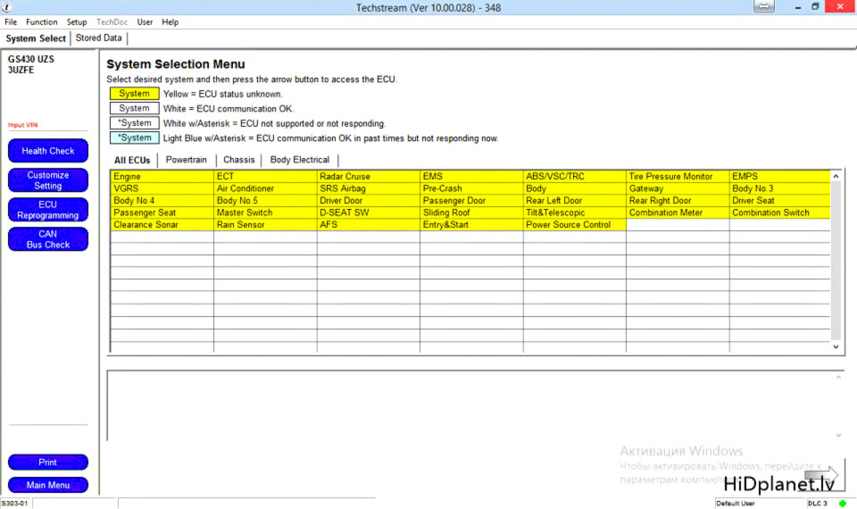The image size is (857, 509).
Task: Click the green DLC 3 connection indicator
Action: point(842,504)
